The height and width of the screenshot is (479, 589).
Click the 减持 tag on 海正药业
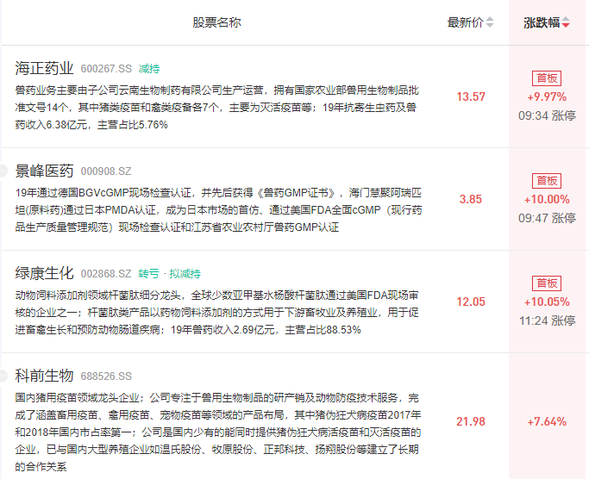click(x=149, y=69)
